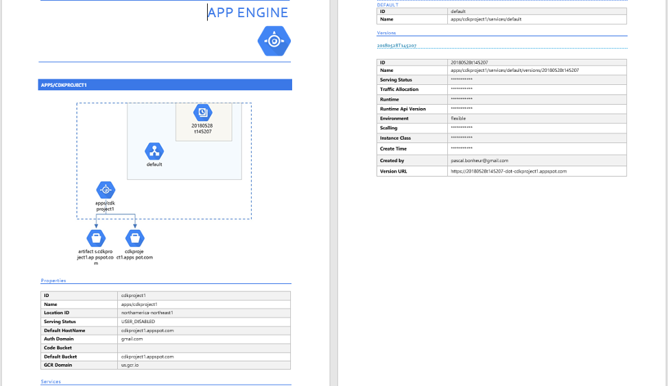668x386 pixels.
Task: Click the Runtime Api Version row label
Action: (403, 109)
